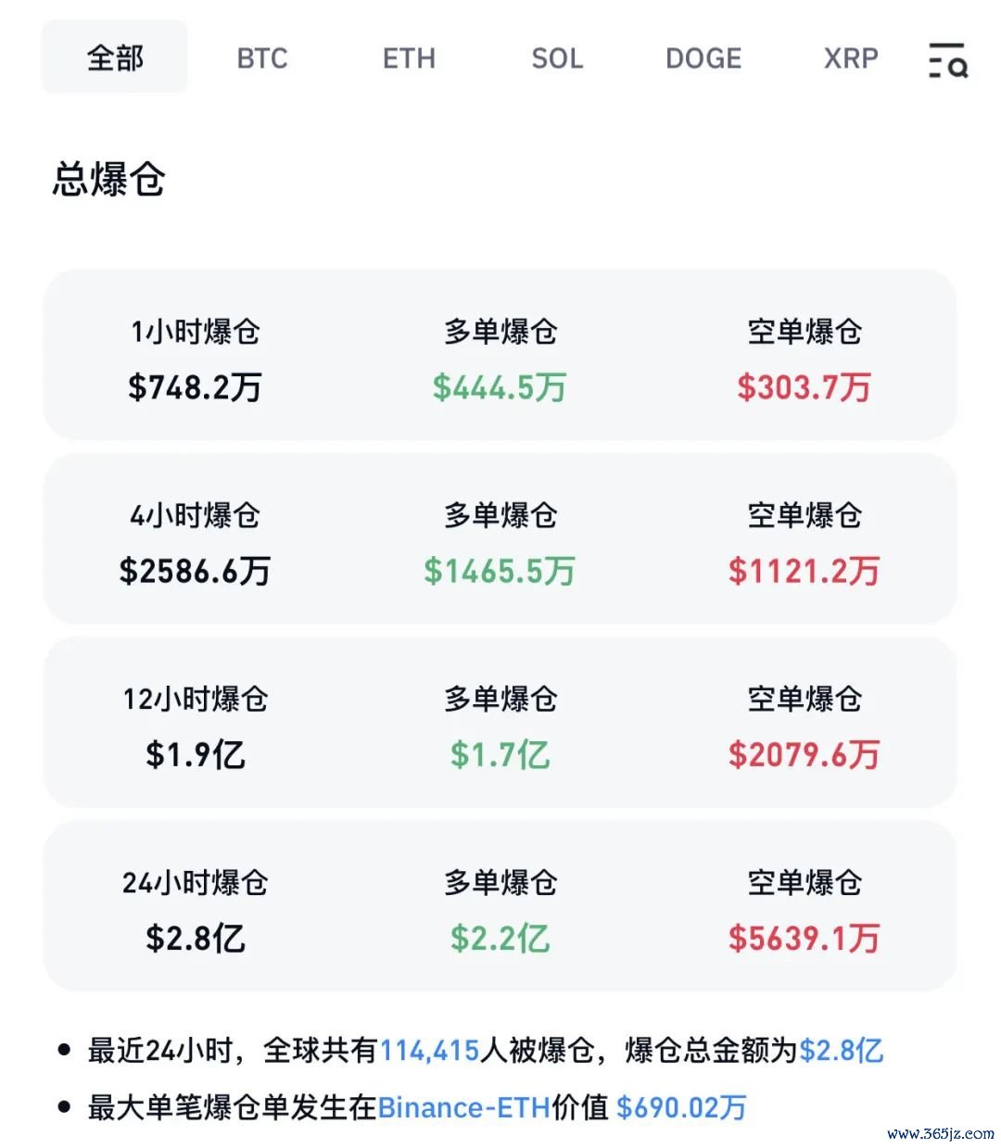Click the 12小时爆仓 total $1.9亿
The width and height of the screenshot is (1001, 1148).
[x=195, y=754]
